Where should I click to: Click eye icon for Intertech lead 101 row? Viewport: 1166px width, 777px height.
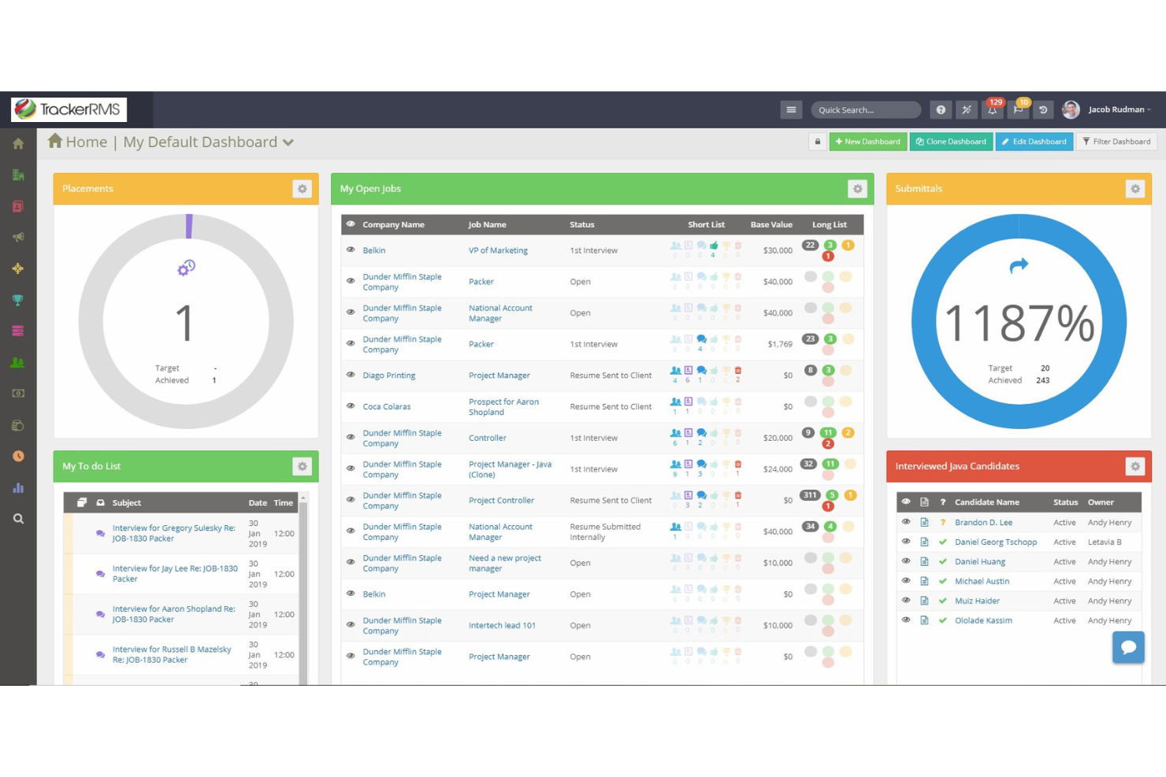click(x=351, y=624)
